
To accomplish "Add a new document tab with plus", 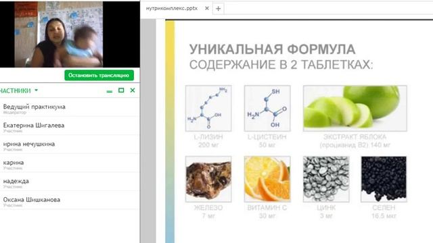I will coord(218,9).
